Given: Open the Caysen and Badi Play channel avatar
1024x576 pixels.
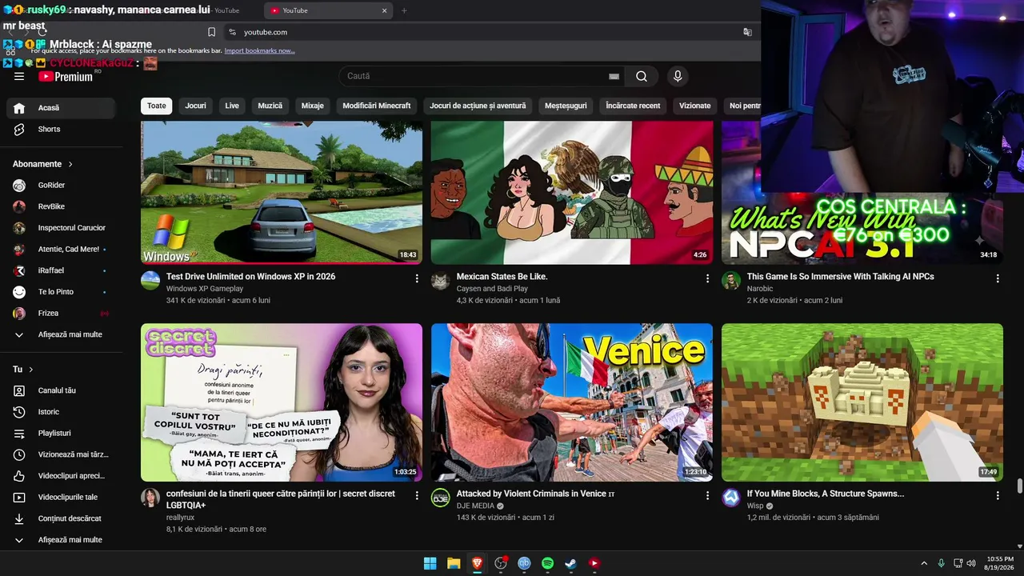Looking at the screenshot, I should [x=440, y=280].
